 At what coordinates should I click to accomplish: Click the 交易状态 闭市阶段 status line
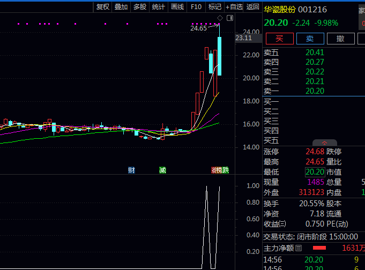[310, 237]
